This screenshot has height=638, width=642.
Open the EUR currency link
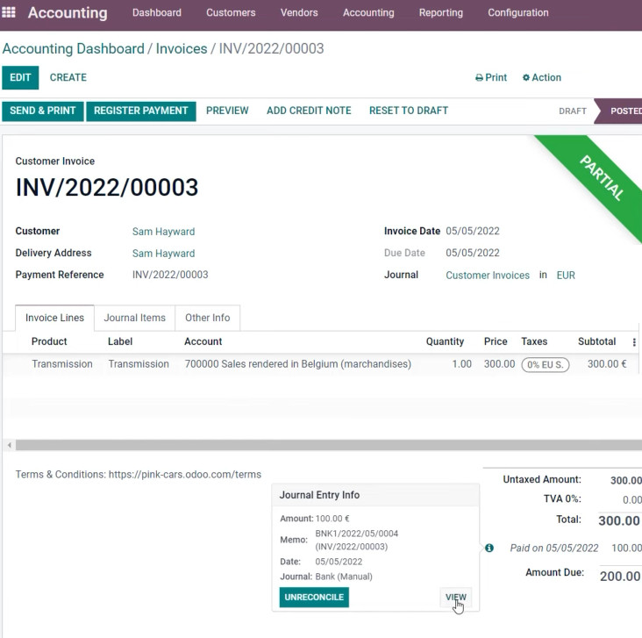566,276
